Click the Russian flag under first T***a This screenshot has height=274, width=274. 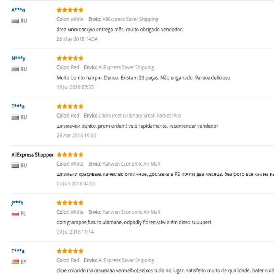point(15,117)
